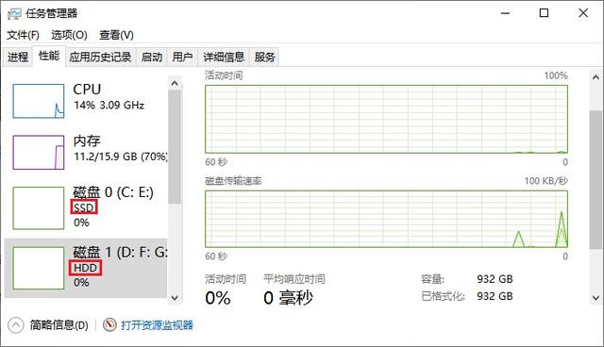Click the right panel scroll-down arrow
This screenshot has height=347, width=604.
click(596, 298)
